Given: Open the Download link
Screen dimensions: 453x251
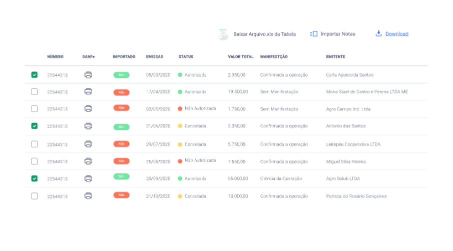Looking at the screenshot, I should (x=396, y=34).
